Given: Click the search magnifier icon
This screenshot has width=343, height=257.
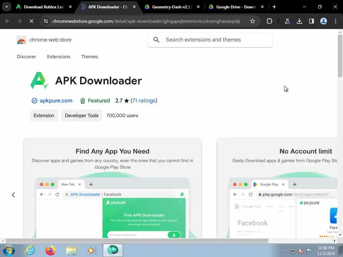Looking at the screenshot, I should tap(156, 39).
